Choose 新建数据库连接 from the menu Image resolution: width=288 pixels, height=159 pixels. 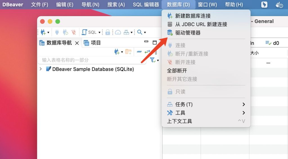tap(206, 16)
